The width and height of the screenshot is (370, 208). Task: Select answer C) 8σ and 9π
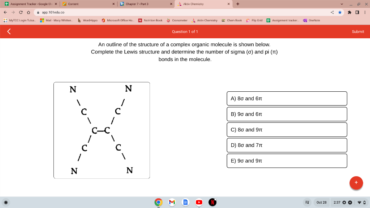point(287,129)
